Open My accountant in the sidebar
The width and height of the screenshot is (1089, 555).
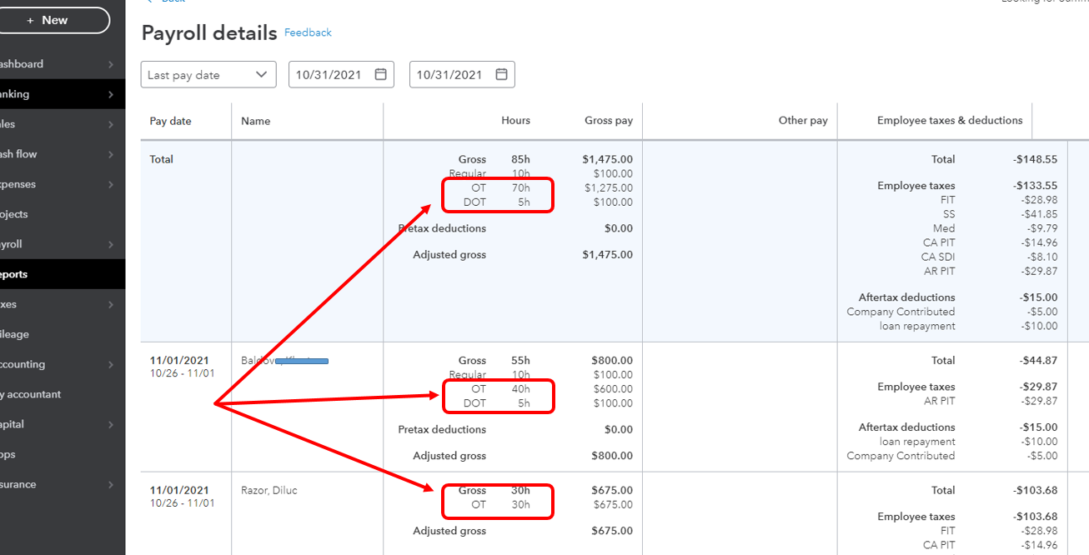32,394
